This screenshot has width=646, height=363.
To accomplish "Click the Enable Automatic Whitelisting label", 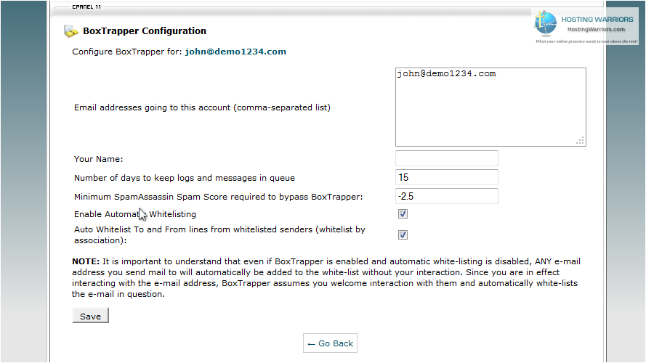I will pos(135,214).
